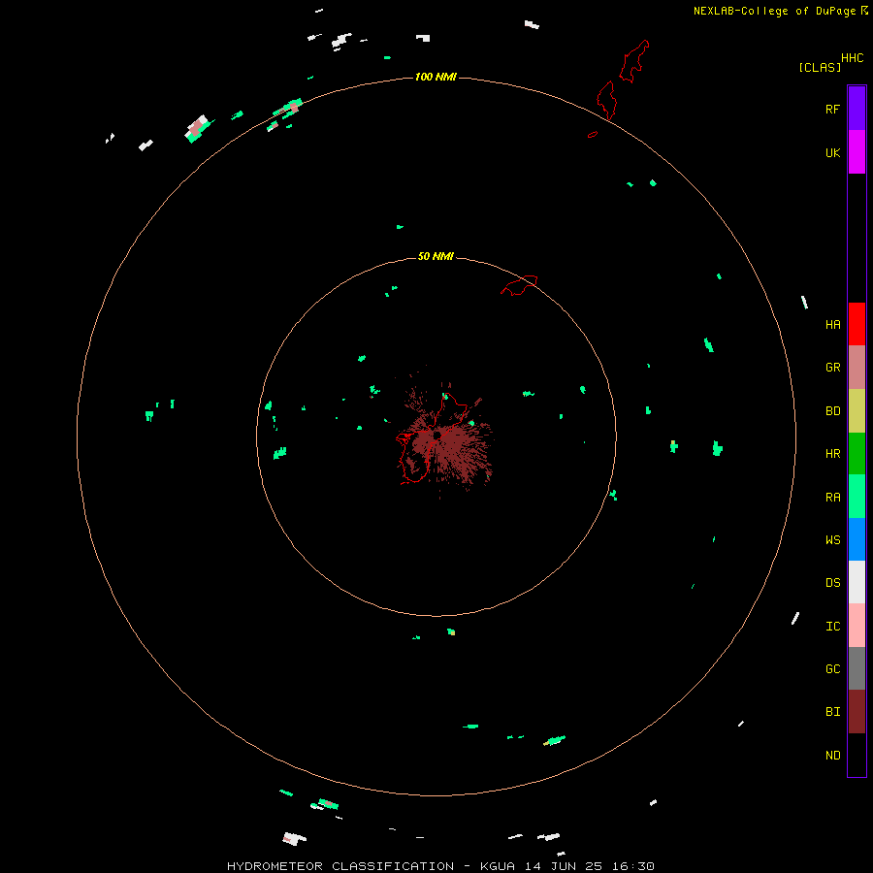Click the "ND" legend label
Screen dimensions: 873x873
[833, 755]
